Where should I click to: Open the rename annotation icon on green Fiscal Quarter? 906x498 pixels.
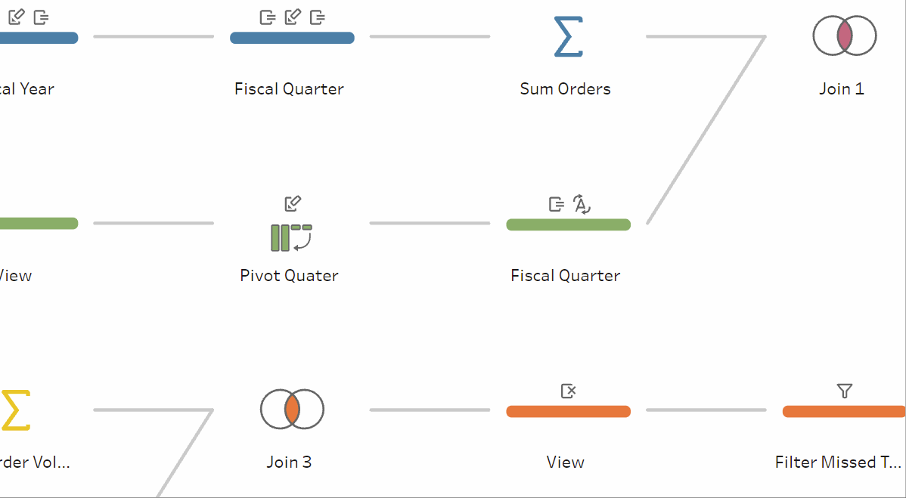click(x=582, y=204)
